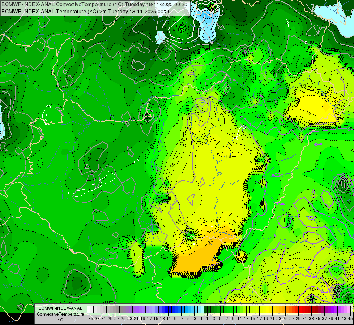The width and height of the screenshot is (354, 325).
Task: Click the ConvectiveTemperature title line at top
Action: [x=94, y=4]
